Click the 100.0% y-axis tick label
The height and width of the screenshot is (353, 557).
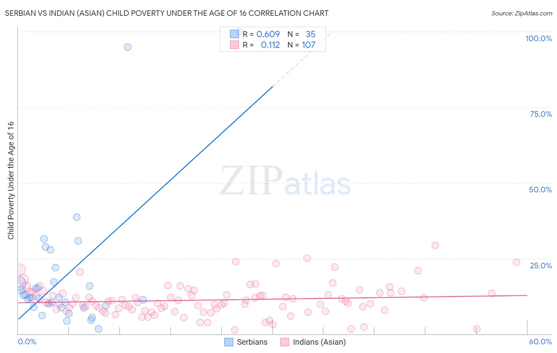pyautogui.click(x=538, y=38)
